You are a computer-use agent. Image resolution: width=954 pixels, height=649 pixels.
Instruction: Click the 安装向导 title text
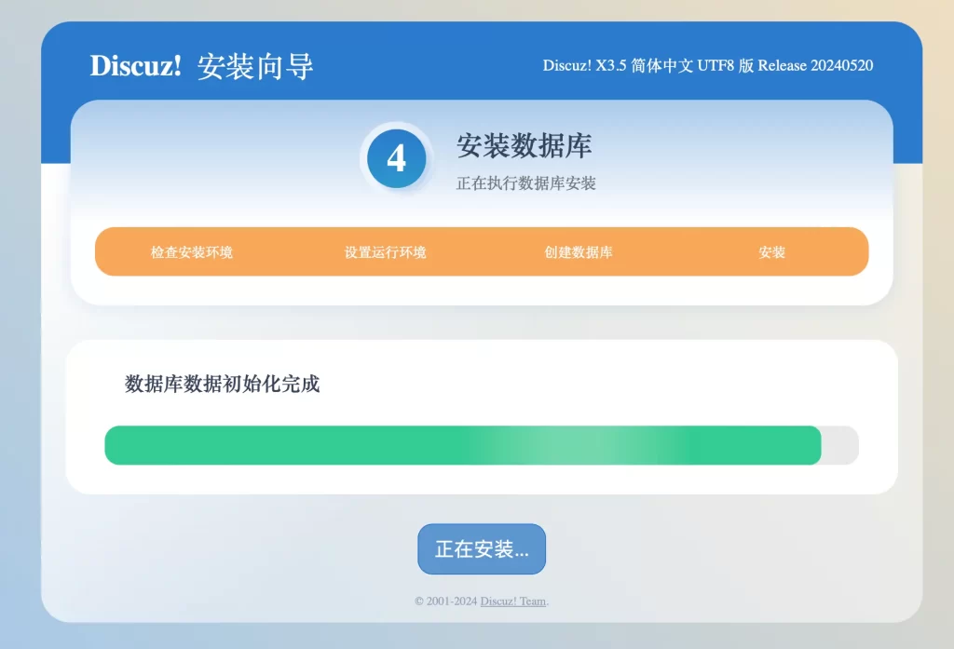tap(255, 66)
